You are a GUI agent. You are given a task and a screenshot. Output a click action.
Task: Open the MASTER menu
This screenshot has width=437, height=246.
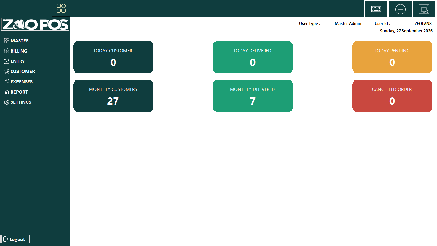(17, 41)
